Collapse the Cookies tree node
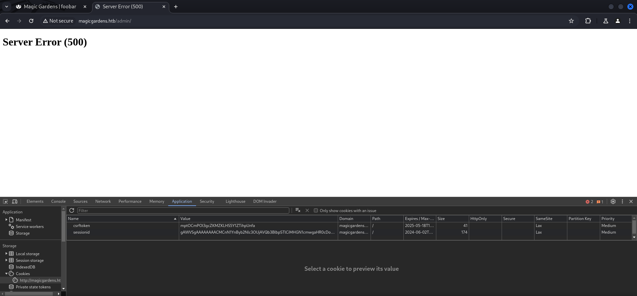The image size is (637, 296). pyautogui.click(x=6, y=274)
